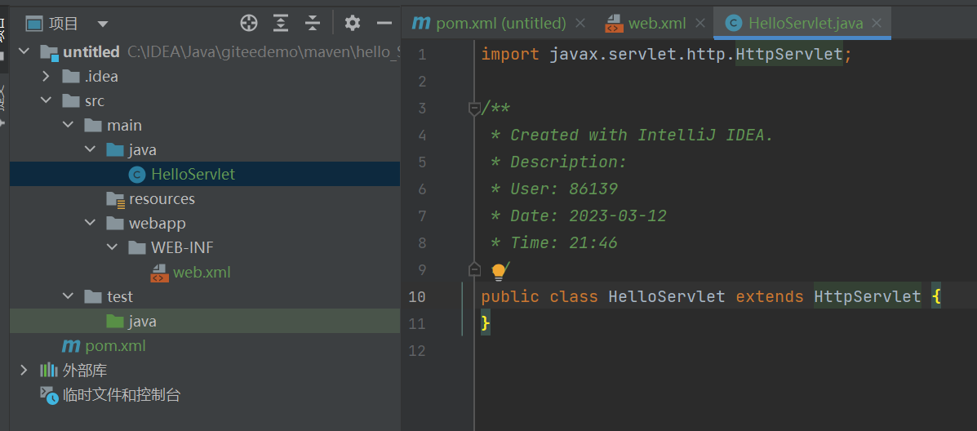Click the HelloServlet class icon in tree
The image size is (977, 431).
click(137, 175)
